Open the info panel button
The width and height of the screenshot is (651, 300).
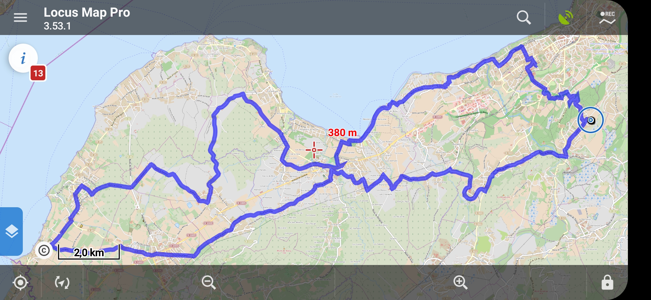23,58
